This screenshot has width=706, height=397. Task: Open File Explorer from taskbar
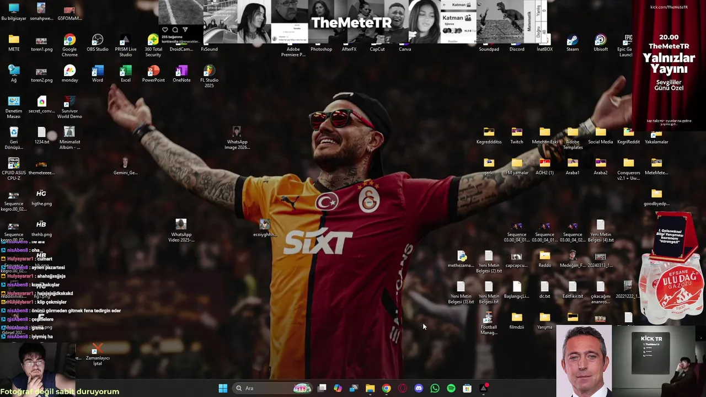coord(370,388)
